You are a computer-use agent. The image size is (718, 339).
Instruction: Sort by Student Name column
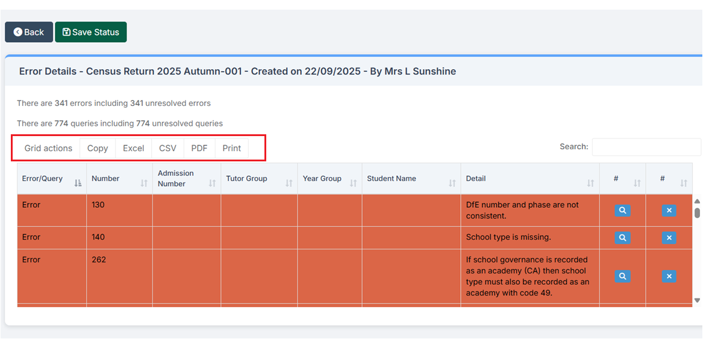pos(452,183)
